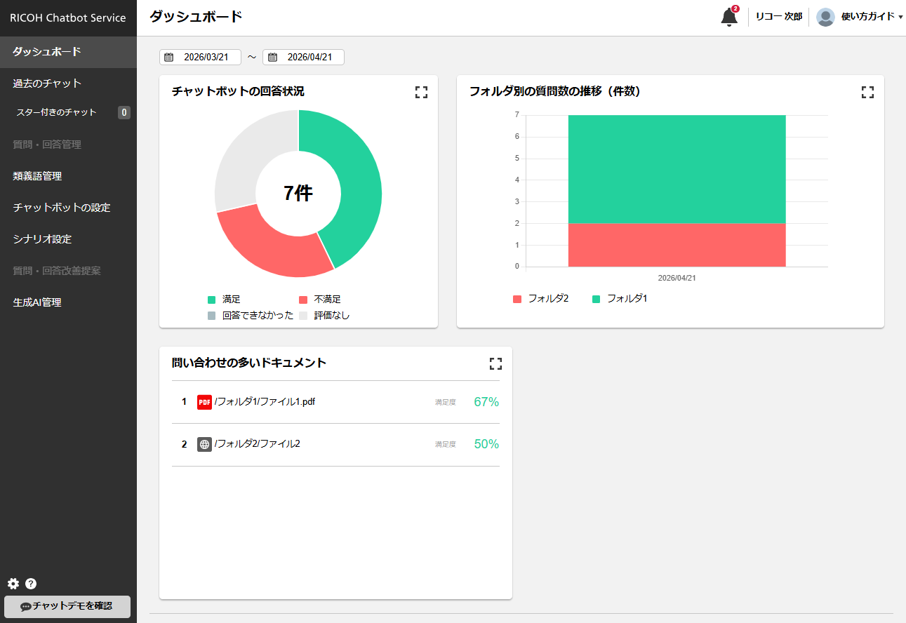Open settings gear icon in sidebar
This screenshot has height=623, width=906.
13,584
